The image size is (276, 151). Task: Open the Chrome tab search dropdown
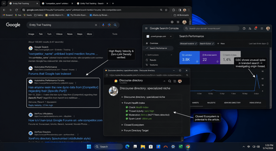(x=4, y=3)
